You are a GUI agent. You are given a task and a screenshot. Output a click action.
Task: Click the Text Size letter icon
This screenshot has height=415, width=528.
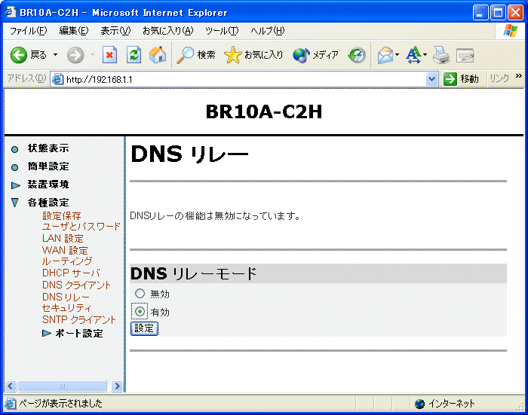click(414, 55)
